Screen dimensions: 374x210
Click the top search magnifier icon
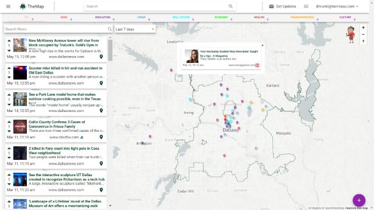pos(230,6)
